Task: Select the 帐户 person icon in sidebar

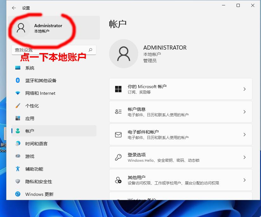Action: [17, 131]
